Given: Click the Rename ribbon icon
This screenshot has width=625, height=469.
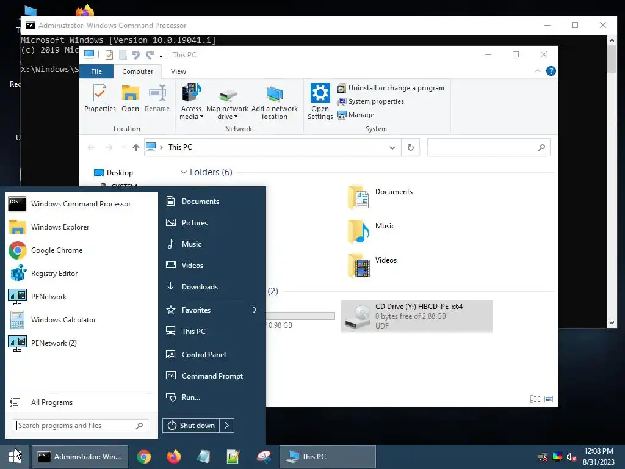Looking at the screenshot, I should click(x=157, y=98).
